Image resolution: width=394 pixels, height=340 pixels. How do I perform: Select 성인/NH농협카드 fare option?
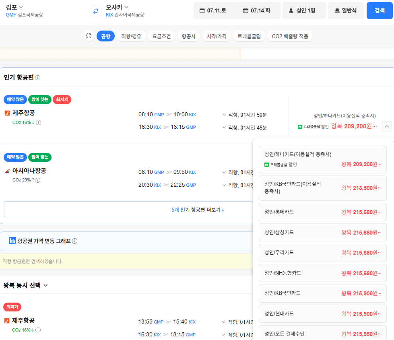click(x=323, y=273)
